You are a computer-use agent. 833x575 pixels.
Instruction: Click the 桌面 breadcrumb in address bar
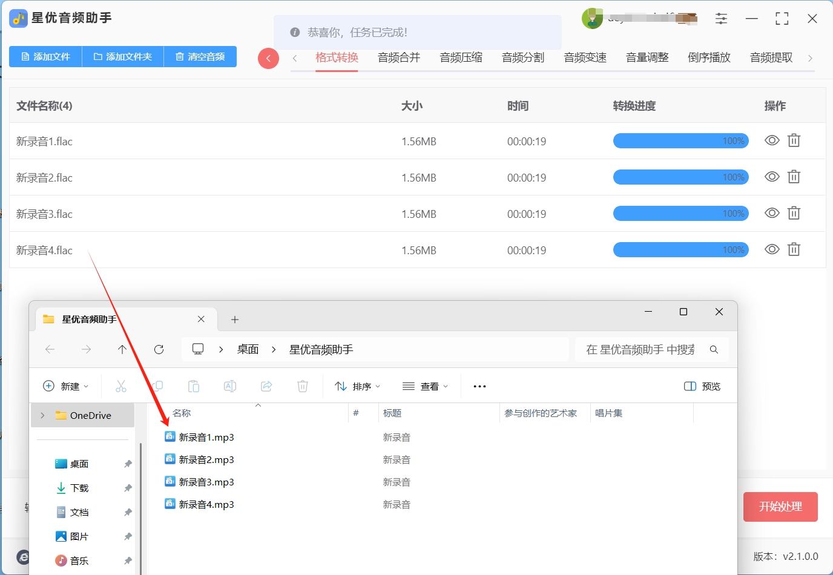click(248, 349)
